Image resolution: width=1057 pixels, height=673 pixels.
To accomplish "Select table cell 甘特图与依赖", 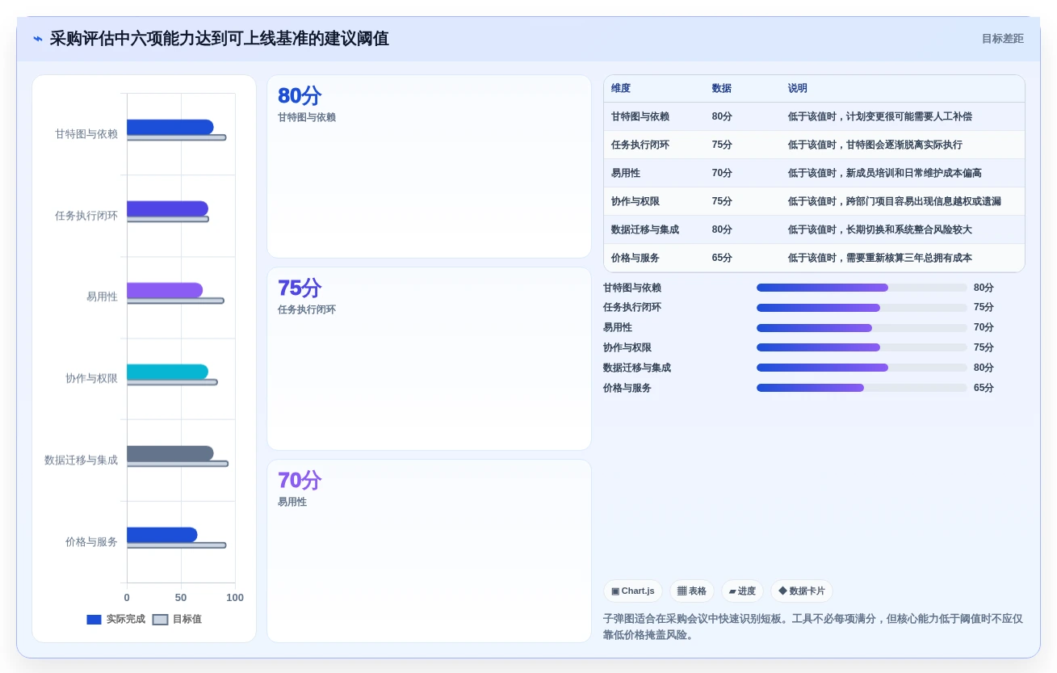I will (640, 116).
